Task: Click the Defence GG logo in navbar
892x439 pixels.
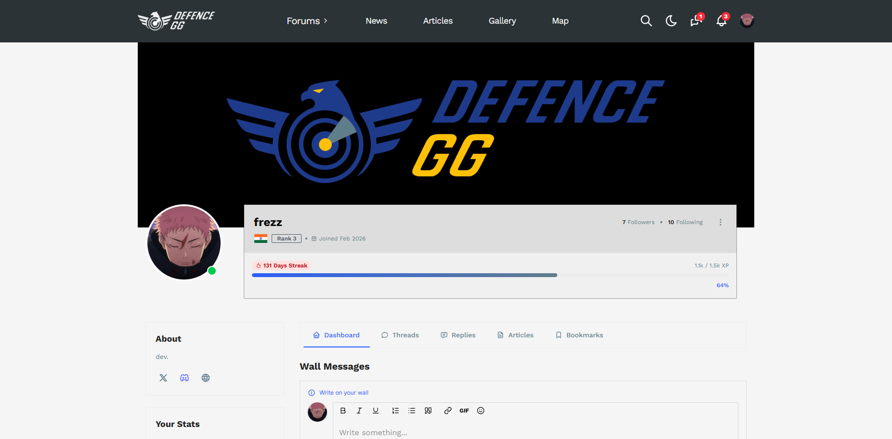Action: (176, 21)
